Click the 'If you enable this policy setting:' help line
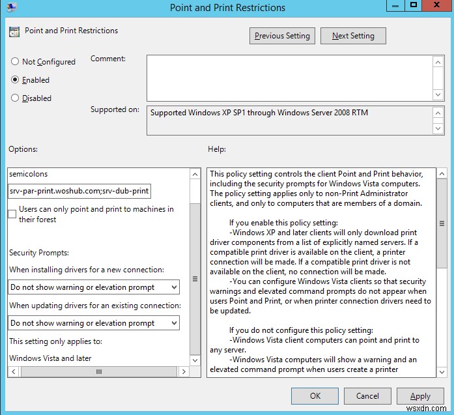Viewport: 454px width, 415px height. (x=283, y=223)
